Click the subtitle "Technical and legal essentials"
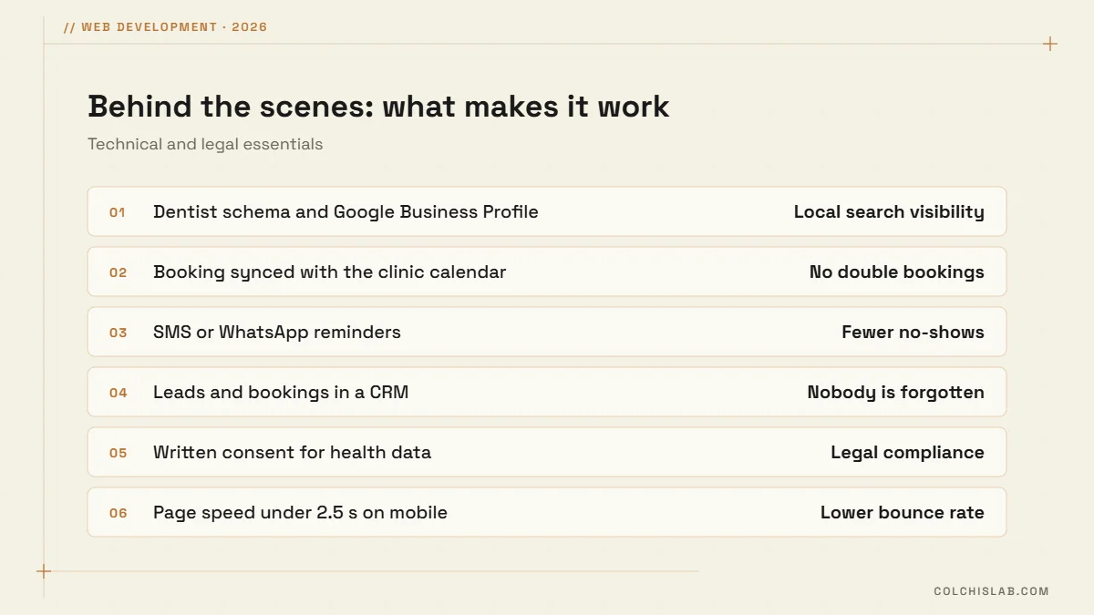The image size is (1094, 615). (205, 144)
